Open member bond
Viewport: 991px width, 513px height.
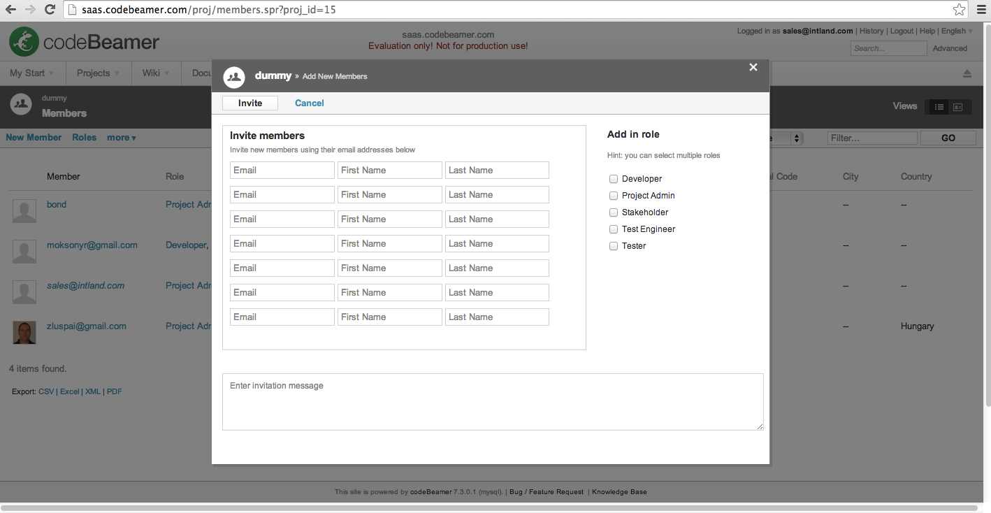tap(57, 205)
